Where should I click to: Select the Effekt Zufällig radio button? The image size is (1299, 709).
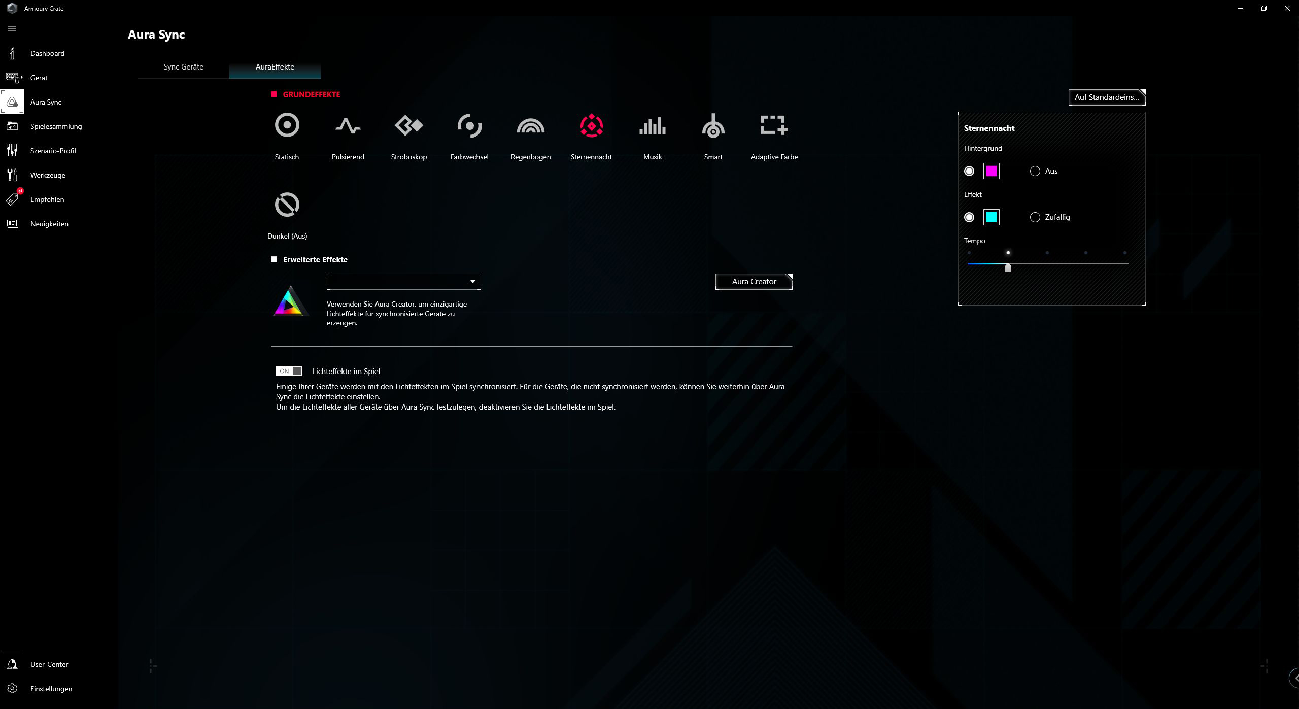1035,217
